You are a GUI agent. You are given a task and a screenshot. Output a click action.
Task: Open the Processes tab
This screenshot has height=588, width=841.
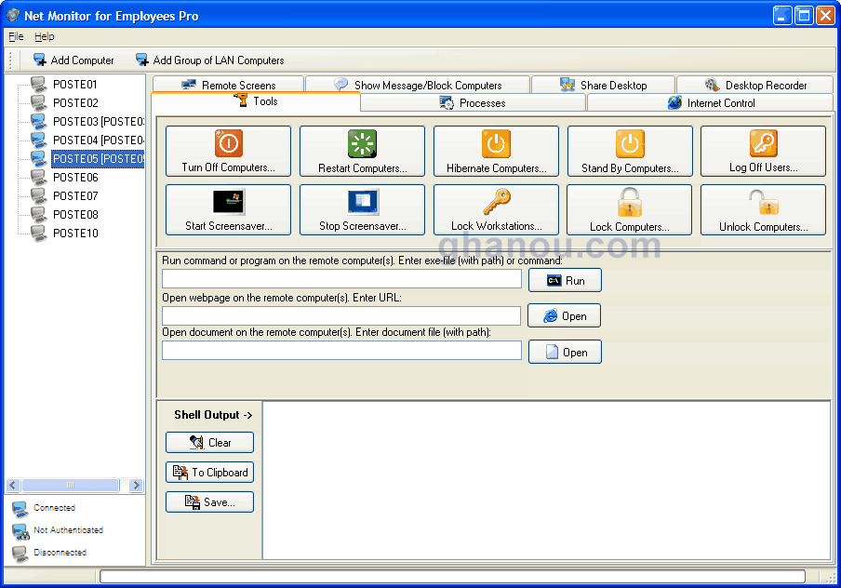pyautogui.click(x=473, y=103)
